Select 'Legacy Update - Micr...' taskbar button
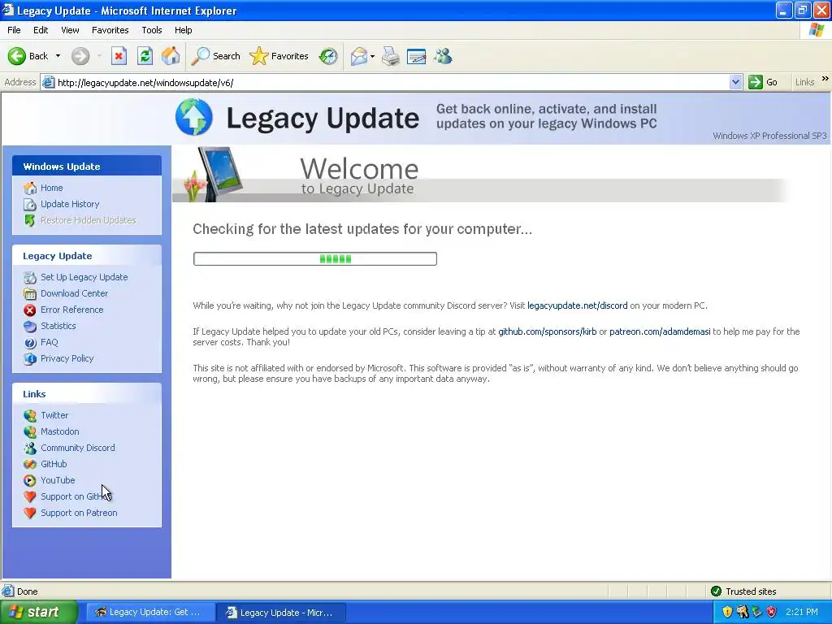Image resolution: width=832 pixels, height=624 pixels. click(x=281, y=613)
